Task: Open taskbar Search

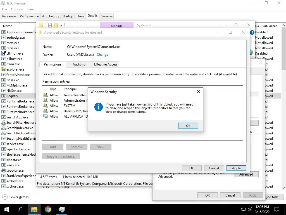Action: click(20, 209)
